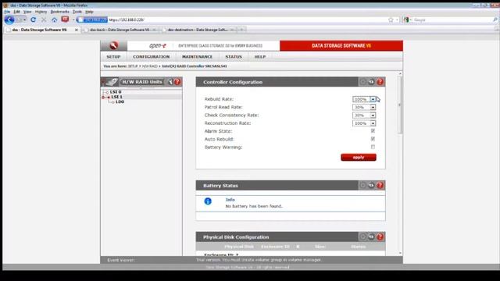This screenshot has width=500, height=281.
Task: Open the Firefox File menu
Action: tap(7, 12)
